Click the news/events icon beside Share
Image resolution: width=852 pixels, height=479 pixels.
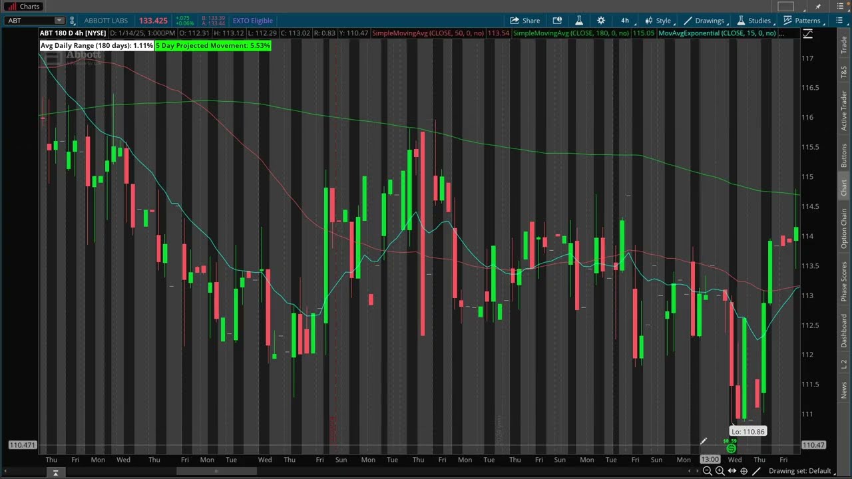point(557,21)
